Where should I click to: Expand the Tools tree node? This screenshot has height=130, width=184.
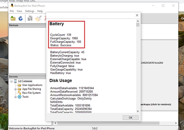tap(15, 97)
